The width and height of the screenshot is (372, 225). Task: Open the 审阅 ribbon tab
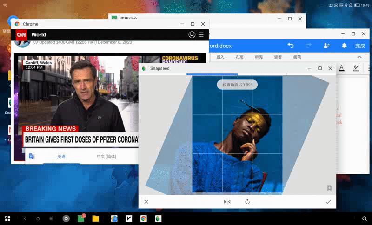259,57
